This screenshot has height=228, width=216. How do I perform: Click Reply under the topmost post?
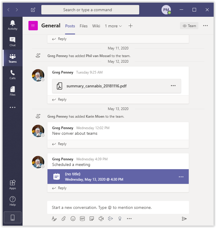tap(59, 39)
